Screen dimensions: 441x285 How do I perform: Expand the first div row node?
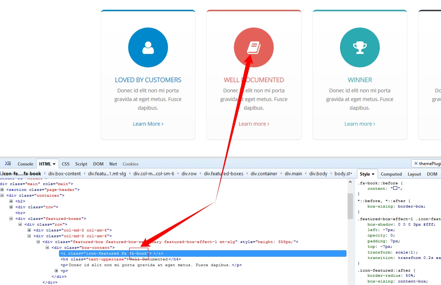[11, 207]
